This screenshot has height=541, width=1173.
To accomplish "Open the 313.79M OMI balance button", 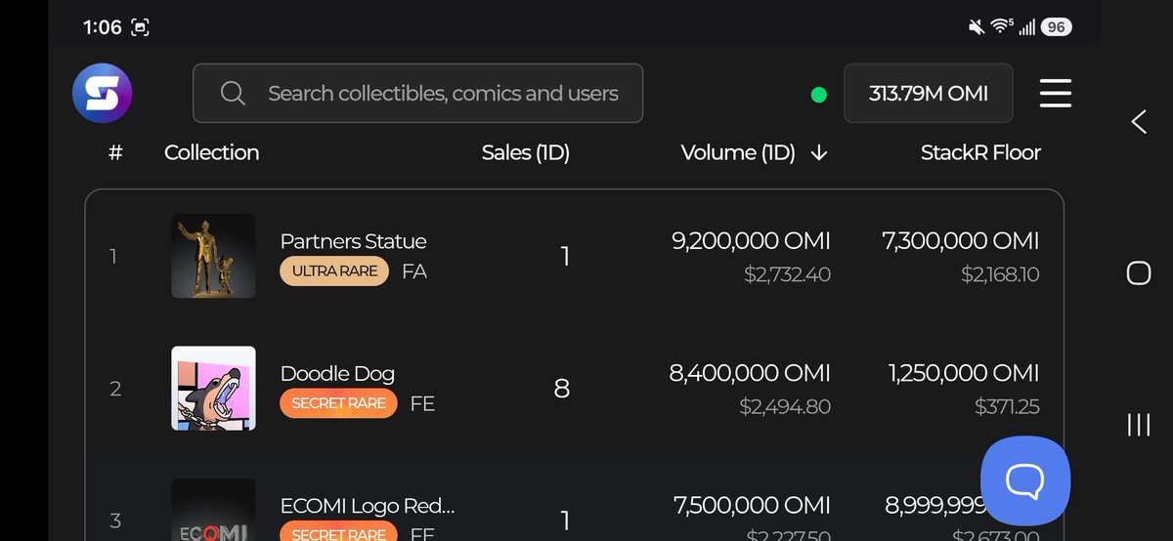I will [928, 94].
